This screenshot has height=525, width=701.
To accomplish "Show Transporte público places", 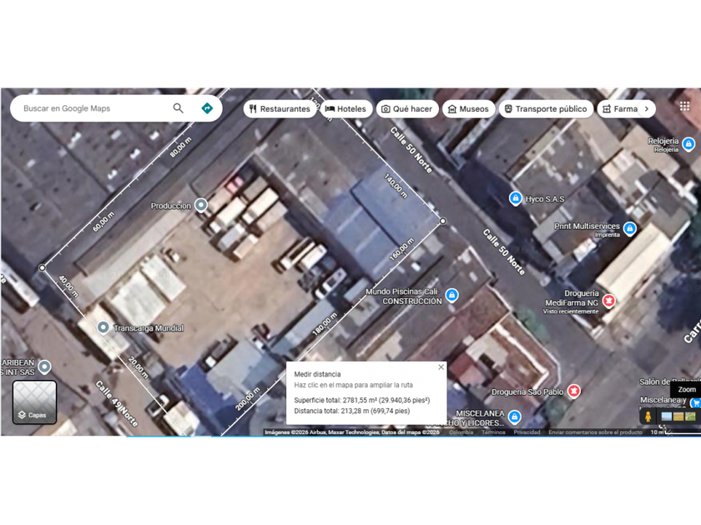I will 546,109.
